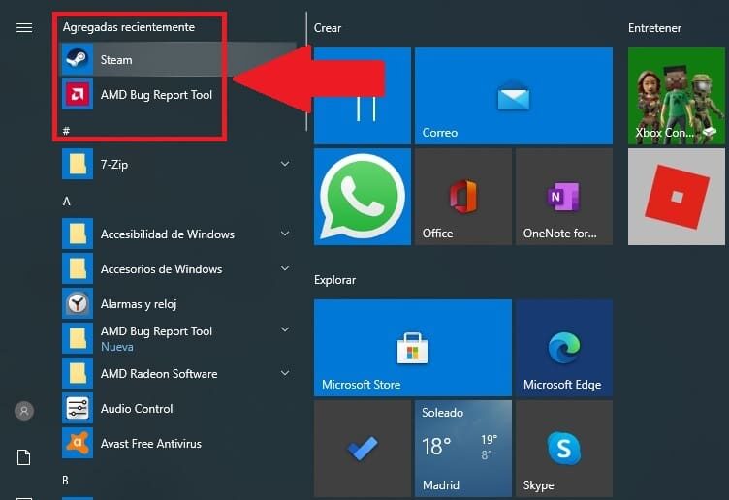Click the Entretener group heading
This screenshot has width=729, height=500.
(x=654, y=28)
